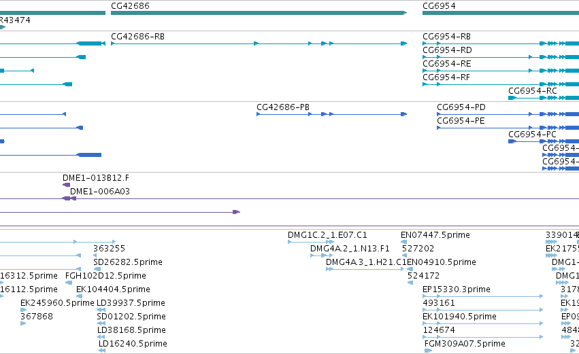This screenshot has width=579, height=354.
Task: Click the CG6954-PC protein feature label
Action: tap(532, 135)
